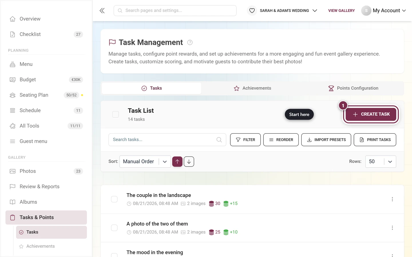Check the box for The couple in the landscape
This screenshot has height=257, width=412.
click(x=114, y=199)
